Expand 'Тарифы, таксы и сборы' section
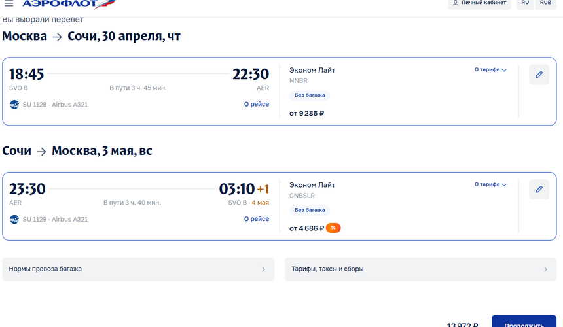Image resolution: width=563 pixels, height=327 pixels. (x=420, y=269)
